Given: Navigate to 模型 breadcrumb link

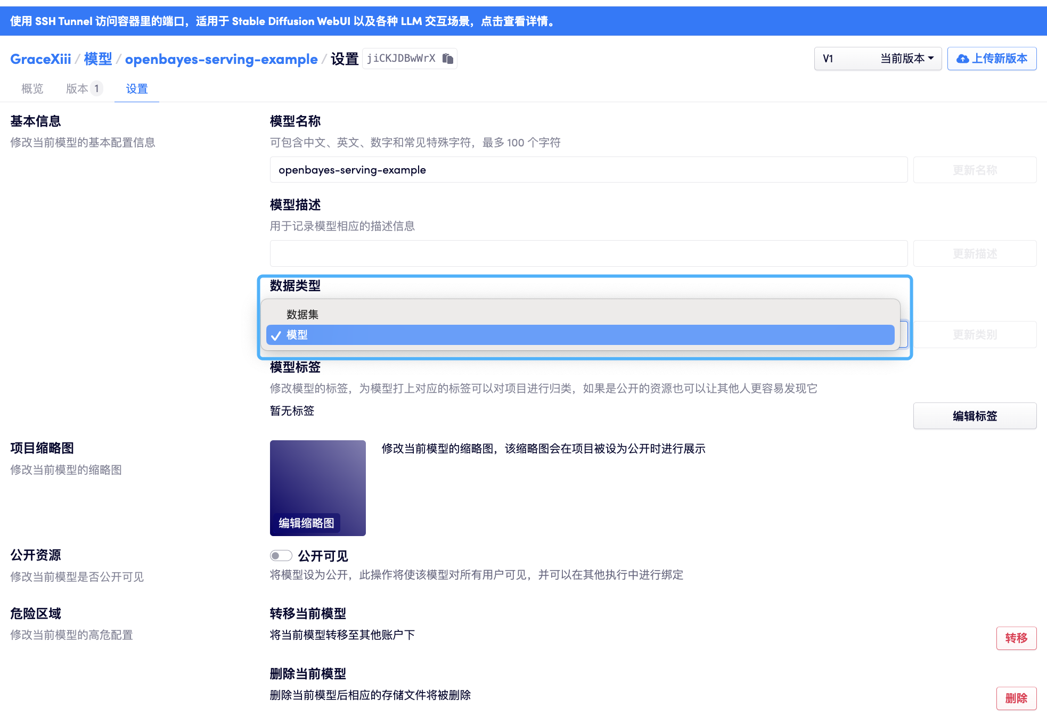Looking at the screenshot, I should coord(98,59).
